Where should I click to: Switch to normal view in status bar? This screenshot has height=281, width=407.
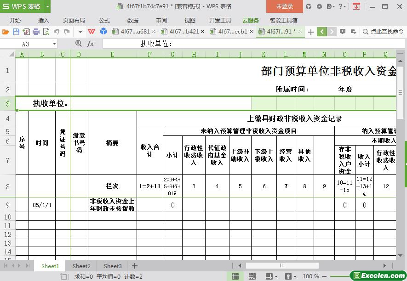235,276
